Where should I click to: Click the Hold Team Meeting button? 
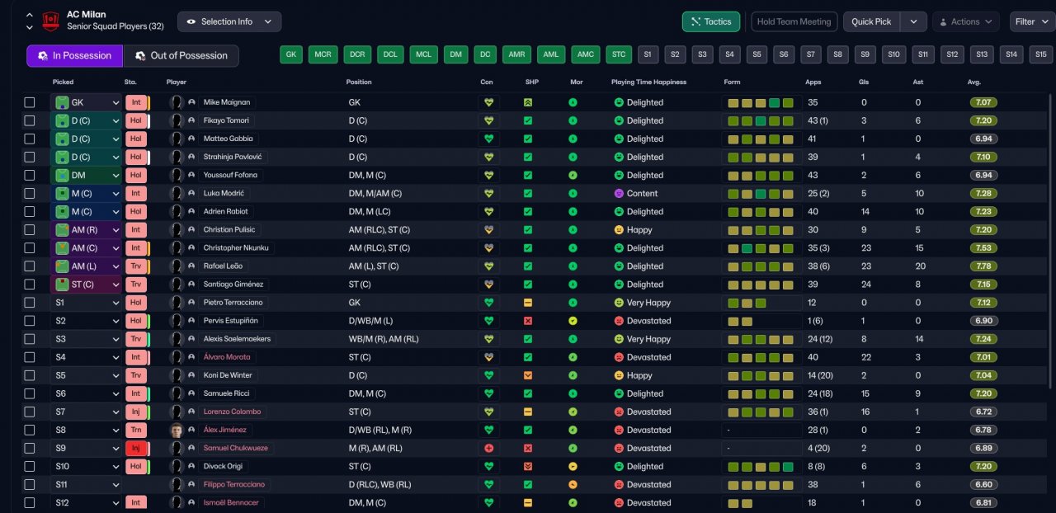point(794,21)
